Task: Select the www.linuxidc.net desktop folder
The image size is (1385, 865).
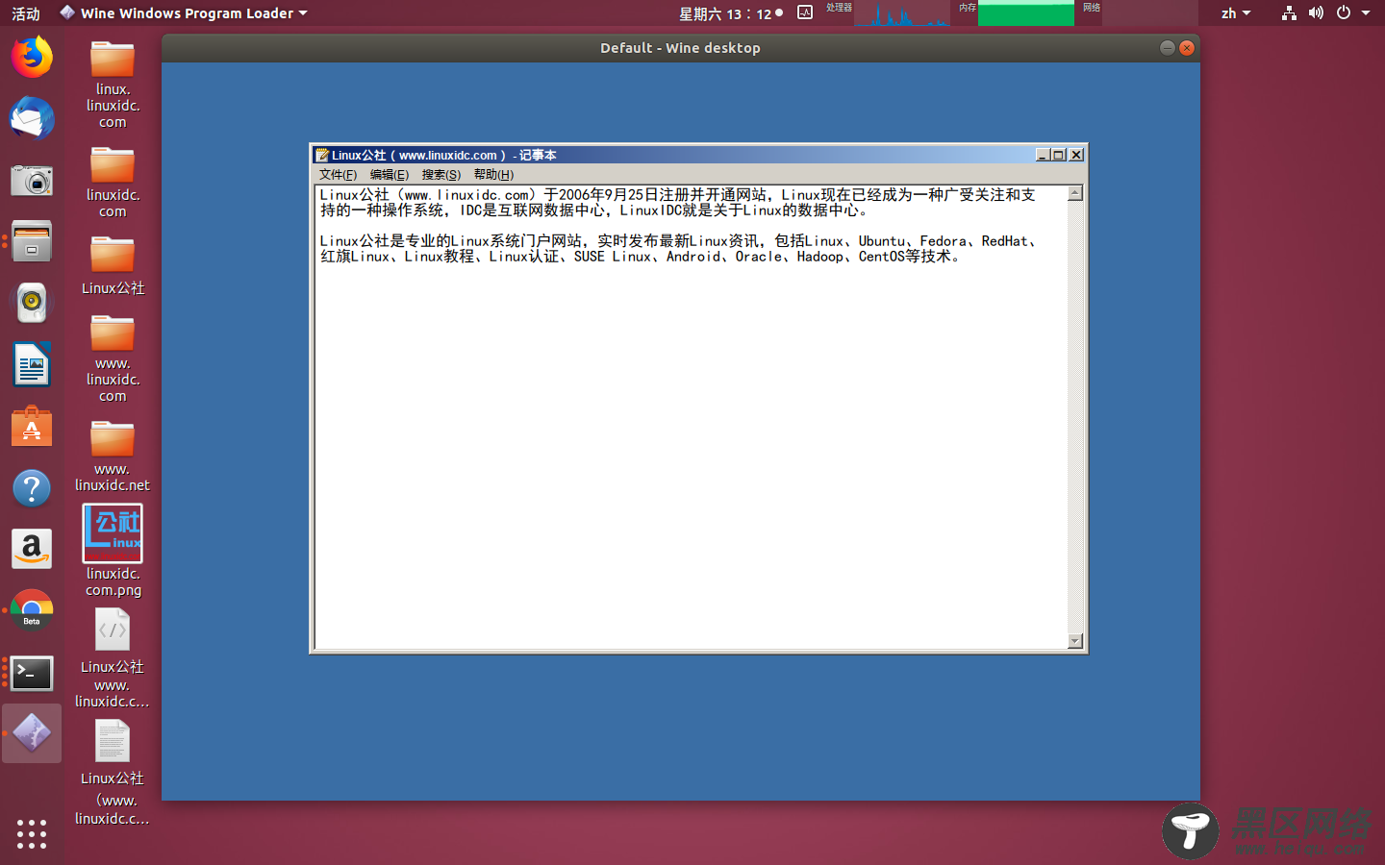Action: pos(113,457)
